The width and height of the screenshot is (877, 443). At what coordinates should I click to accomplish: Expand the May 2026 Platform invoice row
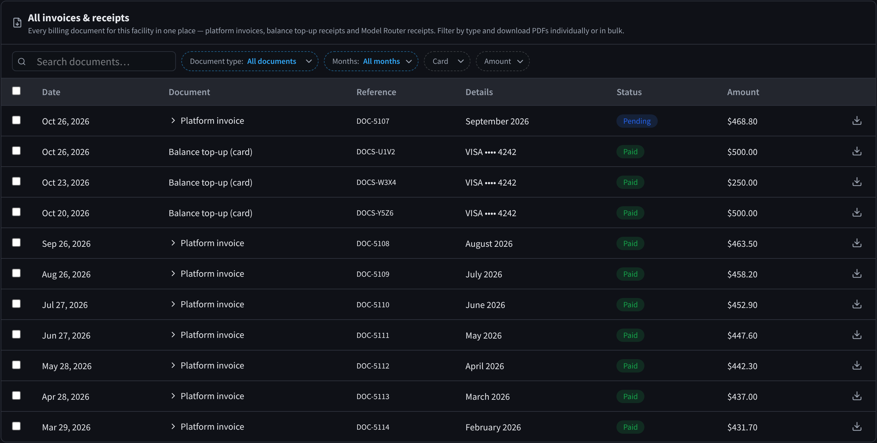click(x=173, y=335)
